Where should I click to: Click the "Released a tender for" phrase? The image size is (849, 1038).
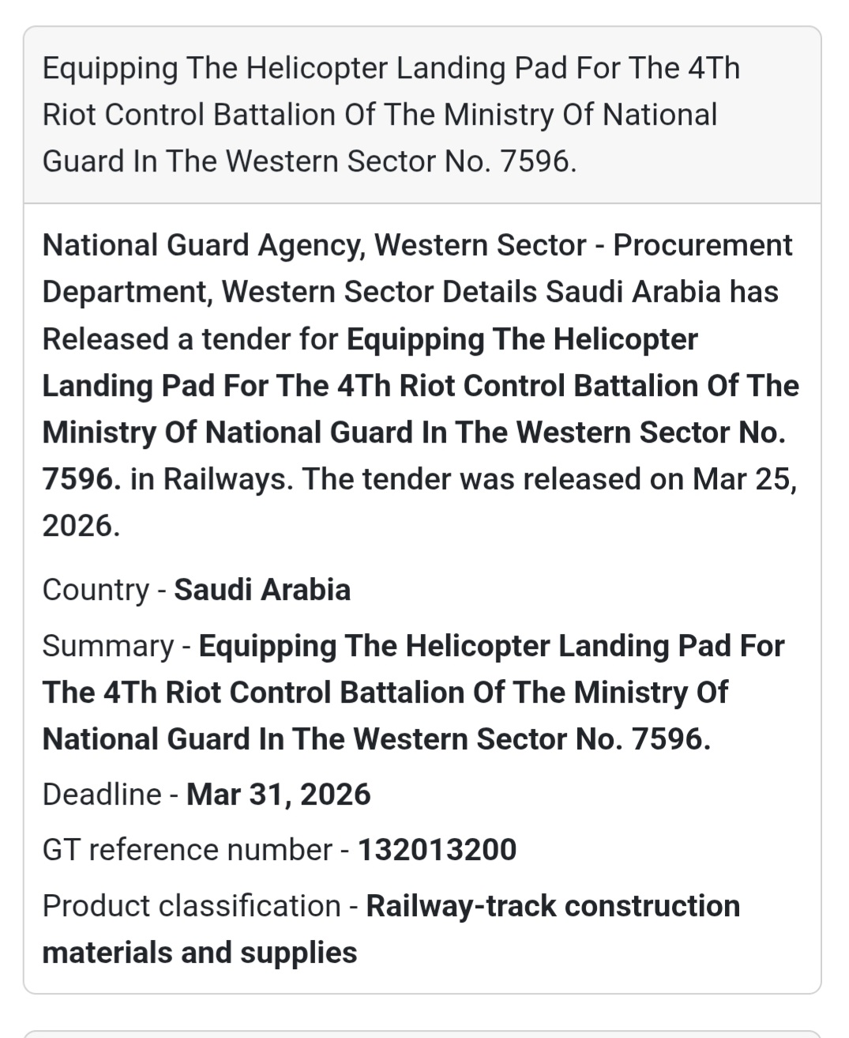pos(193,340)
